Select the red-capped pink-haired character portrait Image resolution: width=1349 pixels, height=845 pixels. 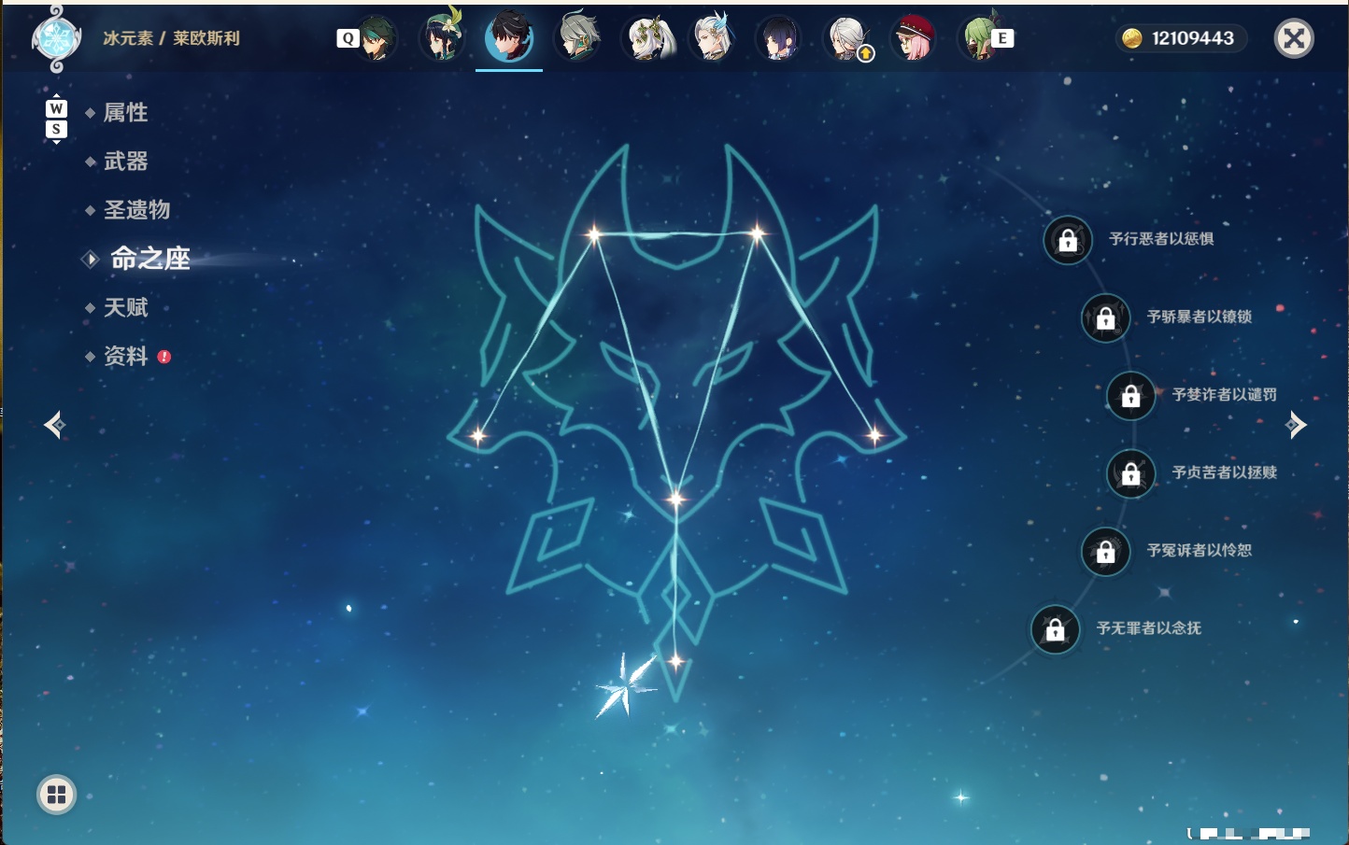914,38
